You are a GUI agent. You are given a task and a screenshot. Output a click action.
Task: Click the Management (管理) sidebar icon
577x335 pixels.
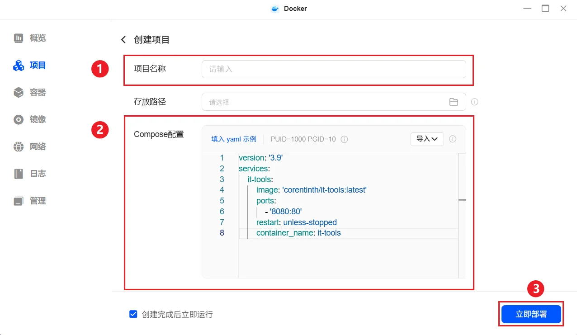pyautogui.click(x=19, y=201)
